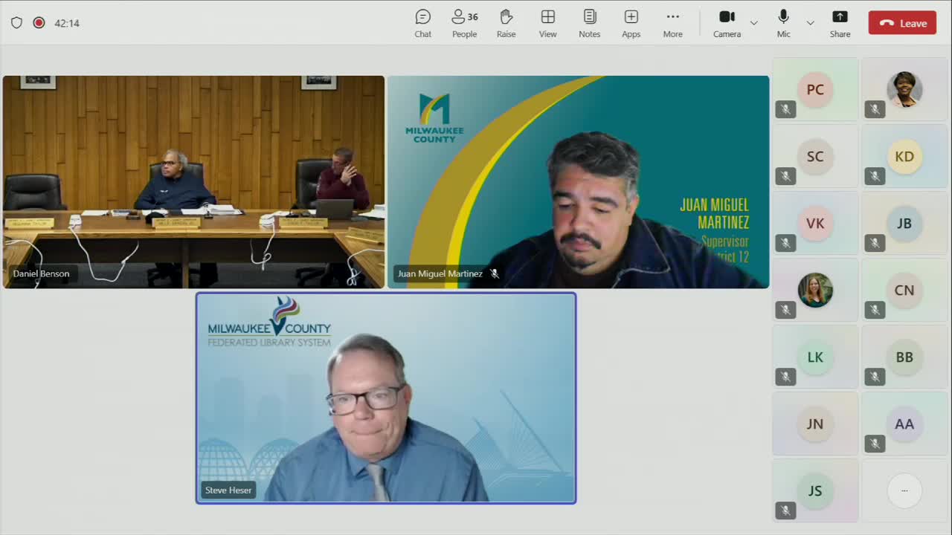This screenshot has height=535, width=952.
Task: Change the meeting View layout
Action: click(x=548, y=23)
